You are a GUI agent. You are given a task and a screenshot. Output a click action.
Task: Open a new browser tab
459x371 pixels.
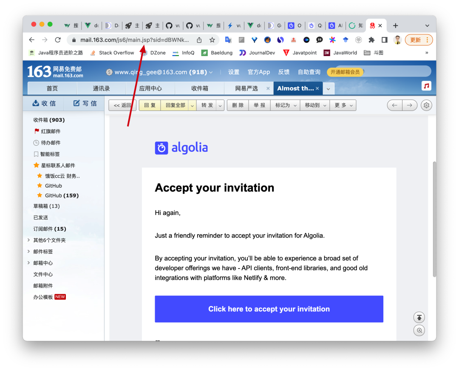pos(396,26)
